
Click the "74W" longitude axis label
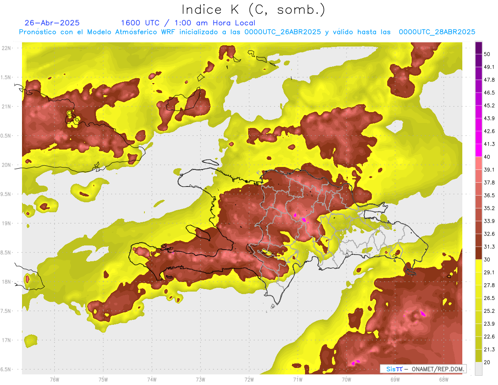(x=152, y=380)
